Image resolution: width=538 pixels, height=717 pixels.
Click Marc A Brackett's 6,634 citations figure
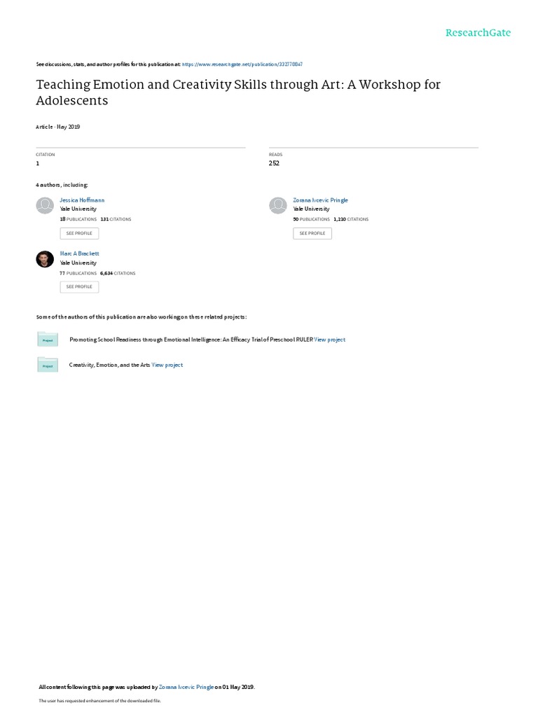[107, 273]
